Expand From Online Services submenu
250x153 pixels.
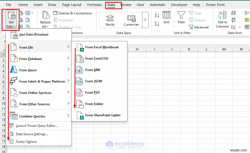coord(39,93)
